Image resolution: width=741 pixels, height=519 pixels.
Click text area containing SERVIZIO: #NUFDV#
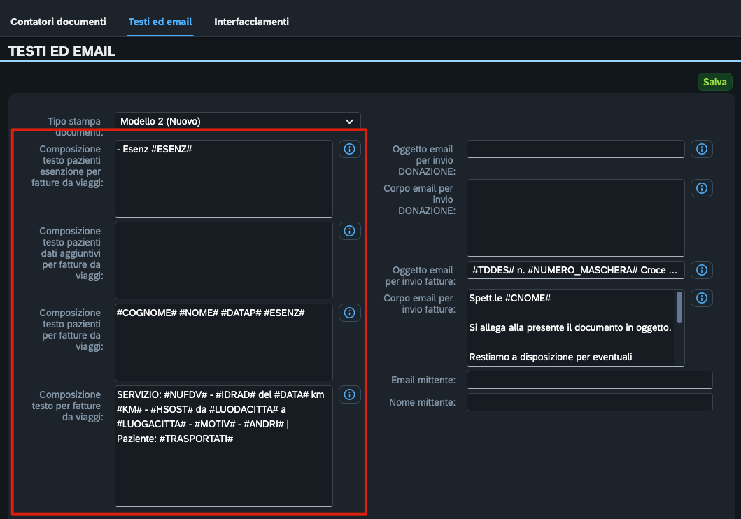(224, 446)
